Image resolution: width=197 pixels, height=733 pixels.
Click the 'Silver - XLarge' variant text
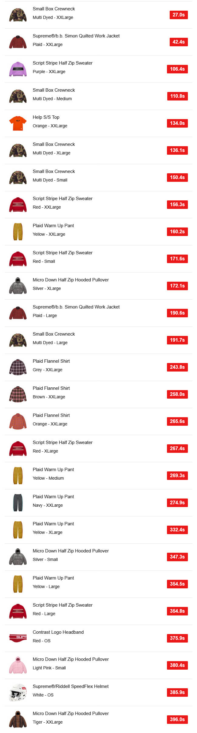(x=47, y=288)
